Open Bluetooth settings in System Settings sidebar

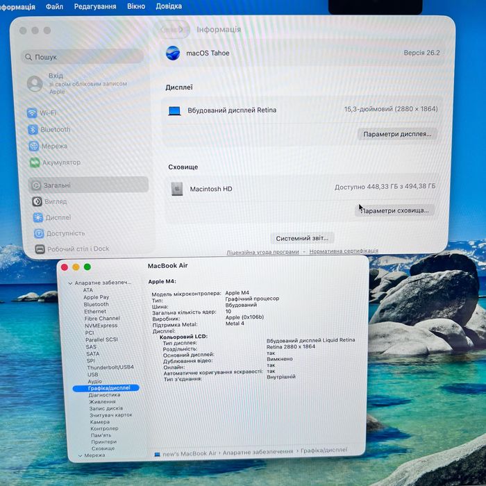click(x=49, y=129)
